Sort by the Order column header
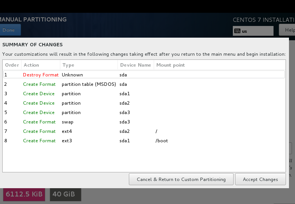 pyautogui.click(x=12, y=65)
